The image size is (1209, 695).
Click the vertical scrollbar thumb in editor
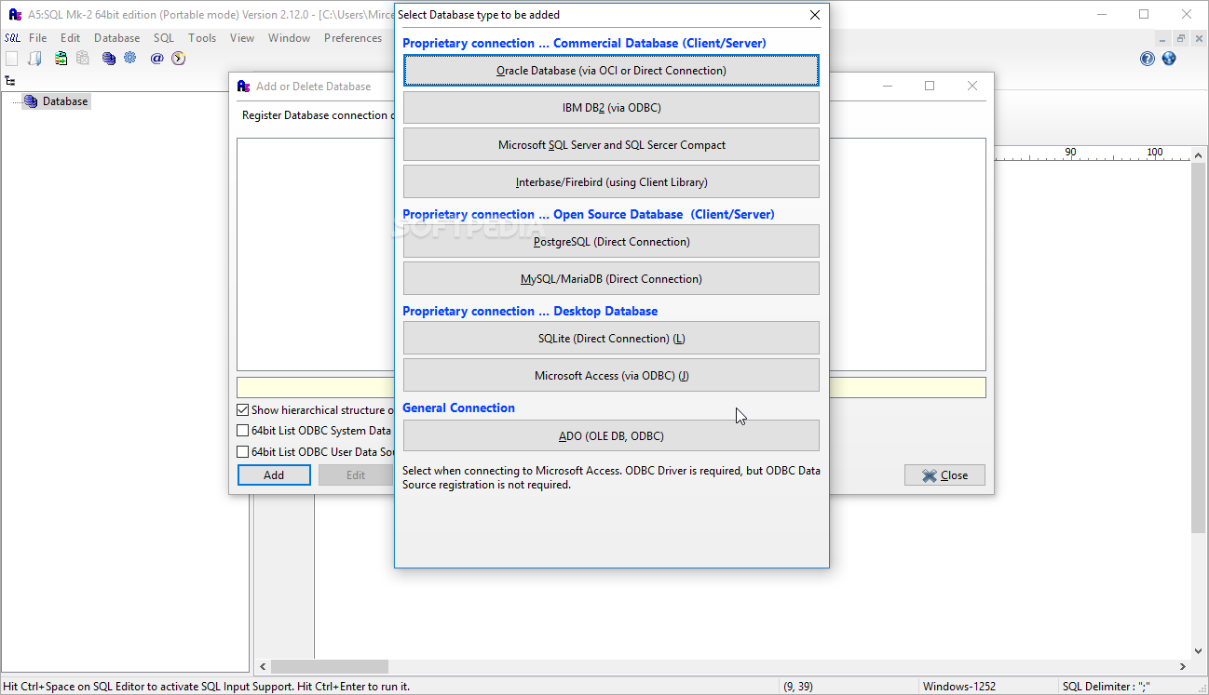point(1200,346)
